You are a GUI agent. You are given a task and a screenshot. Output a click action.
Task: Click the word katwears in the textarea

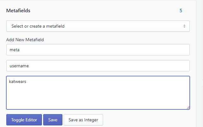tap(18, 81)
